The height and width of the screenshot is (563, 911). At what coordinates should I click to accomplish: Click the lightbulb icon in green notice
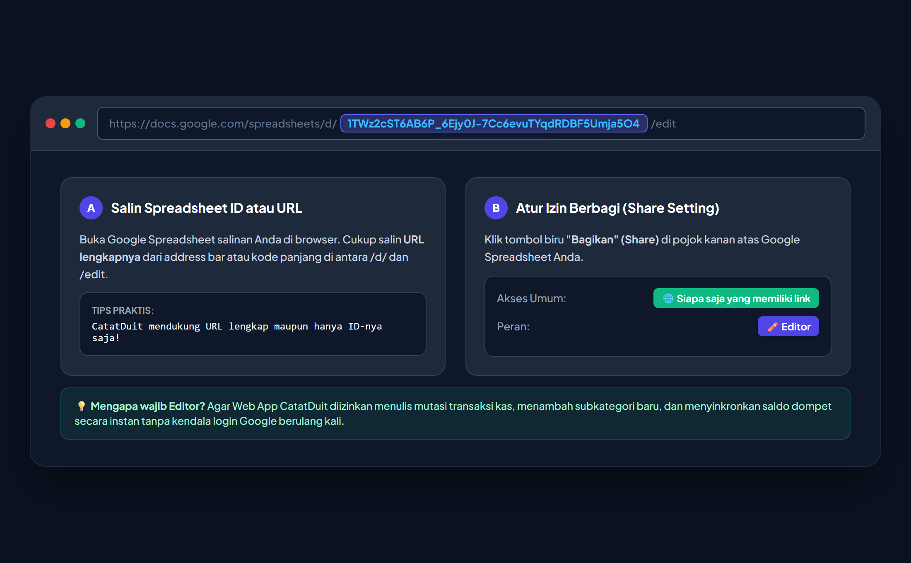pos(81,406)
